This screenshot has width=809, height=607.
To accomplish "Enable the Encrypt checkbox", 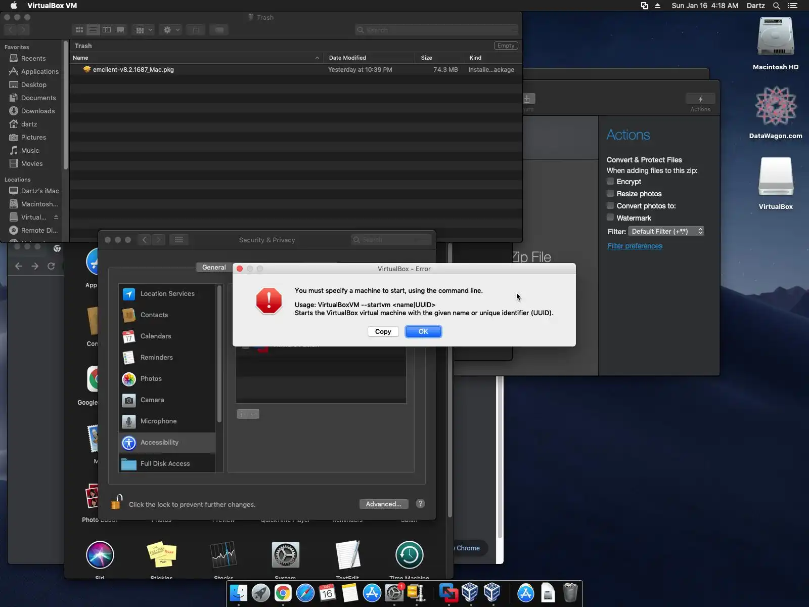I will pyautogui.click(x=610, y=181).
